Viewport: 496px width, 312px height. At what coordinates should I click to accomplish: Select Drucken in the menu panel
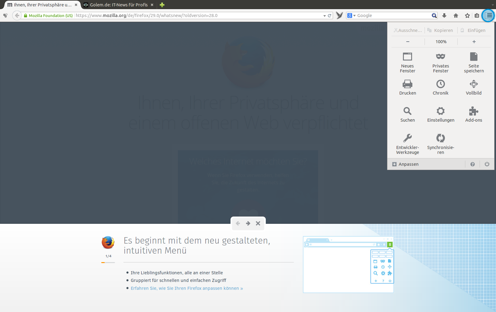[x=408, y=87]
